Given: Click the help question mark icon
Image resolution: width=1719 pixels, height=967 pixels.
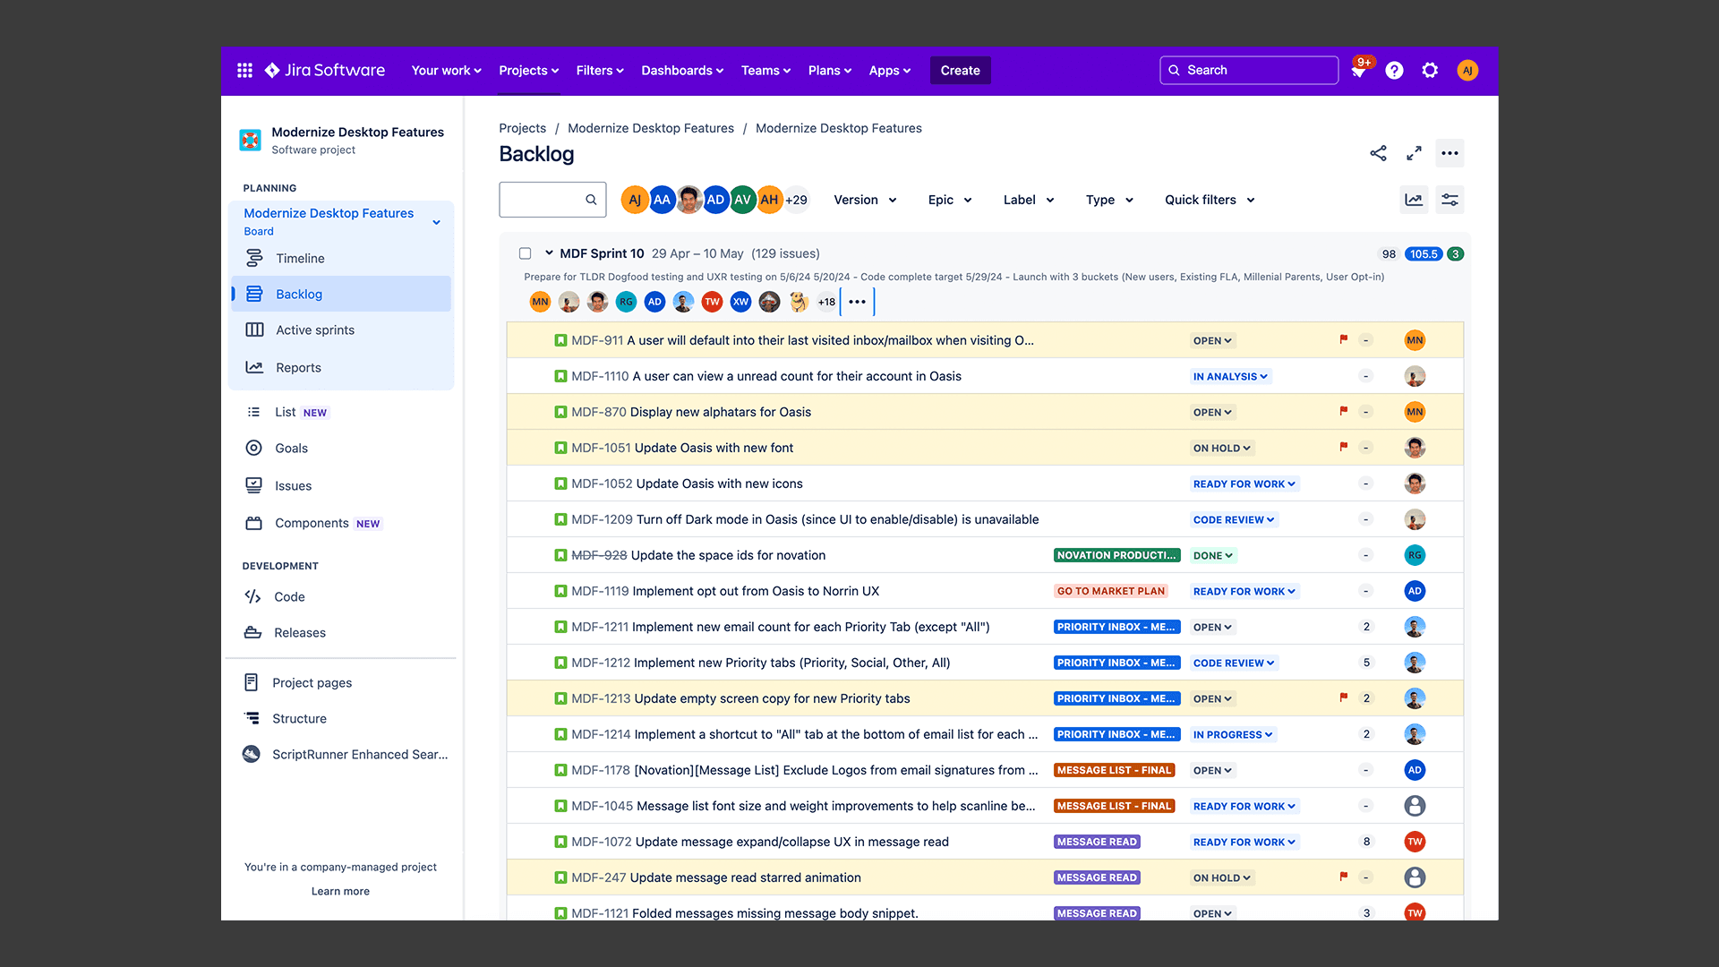Looking at the screenshot, I should 1394,71.
